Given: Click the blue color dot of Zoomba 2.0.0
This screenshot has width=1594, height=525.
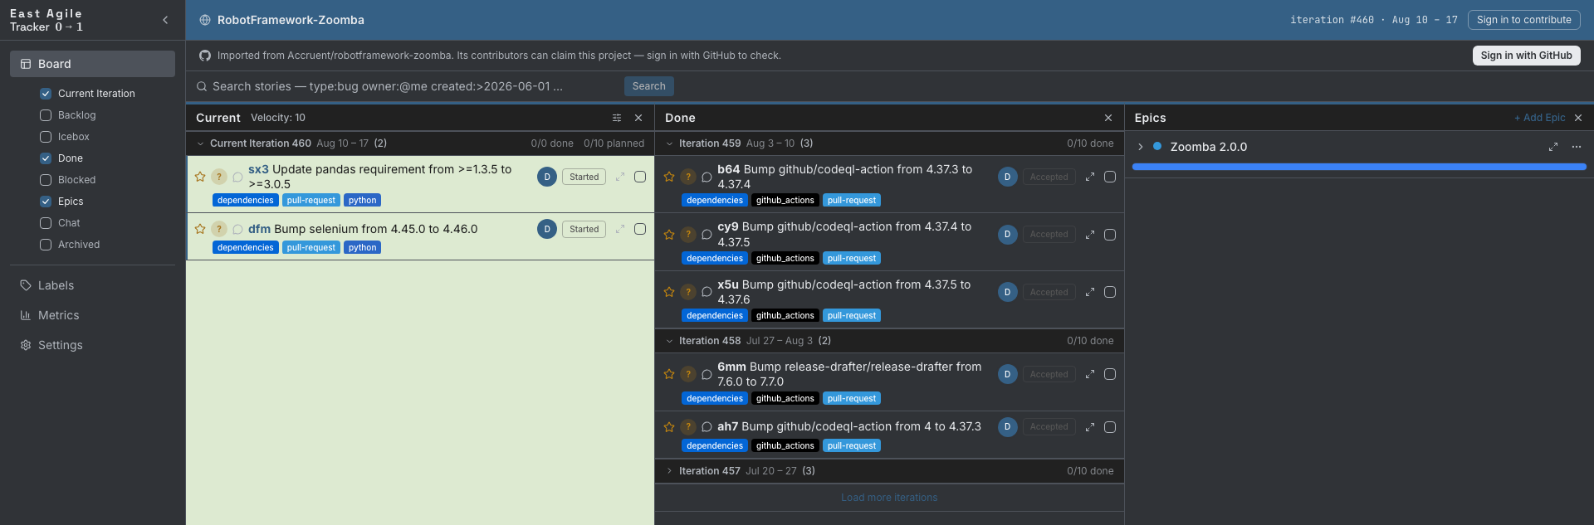Looking at the screenshot, I should pos(1157,147).
